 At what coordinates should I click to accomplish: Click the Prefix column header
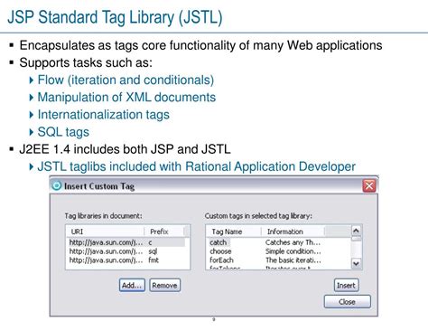click(x=164, y=232)
